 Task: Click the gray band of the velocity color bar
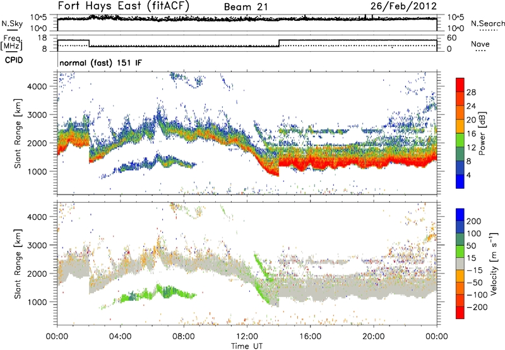tap(460, 263)
